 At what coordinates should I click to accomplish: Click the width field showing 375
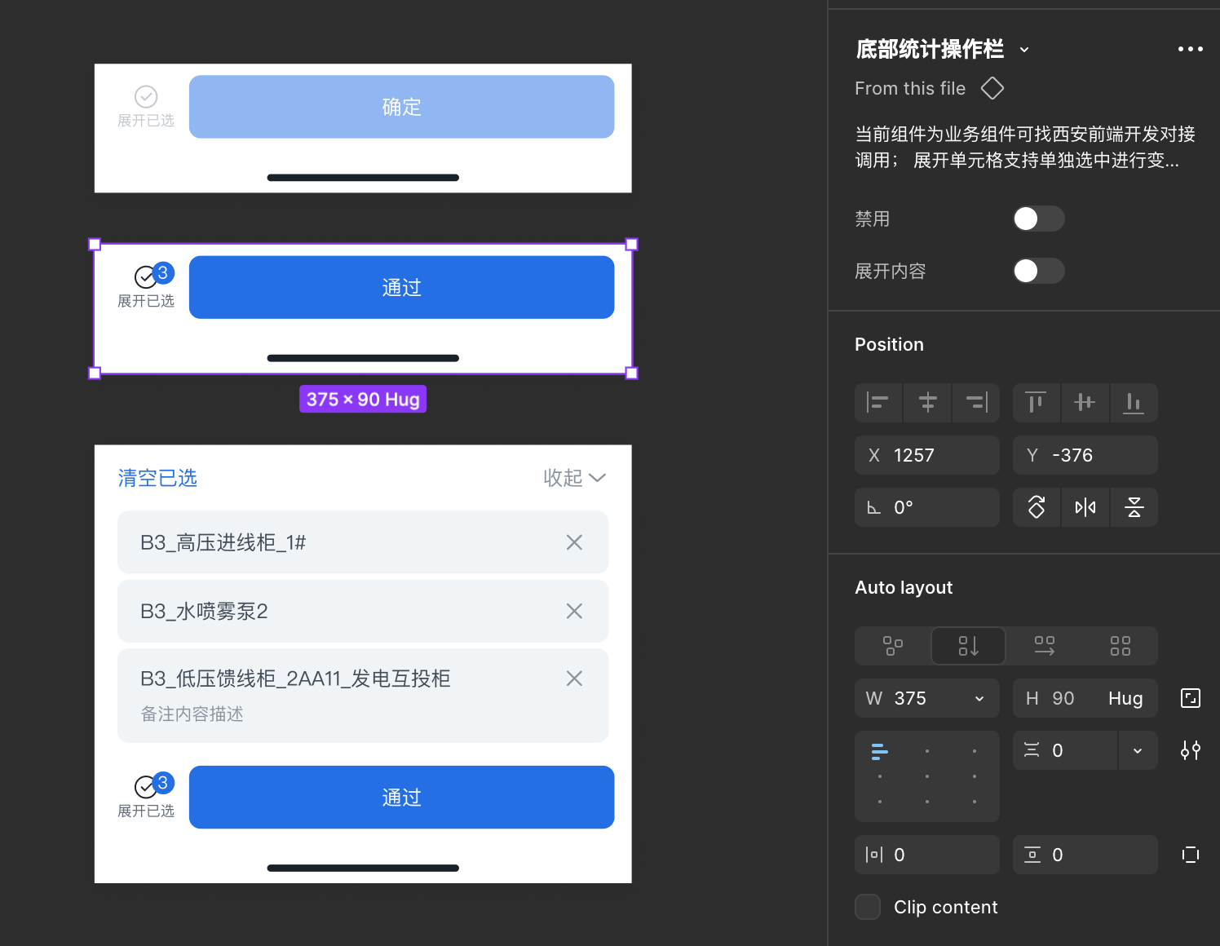pyautogui.click(x=927, y=698)
